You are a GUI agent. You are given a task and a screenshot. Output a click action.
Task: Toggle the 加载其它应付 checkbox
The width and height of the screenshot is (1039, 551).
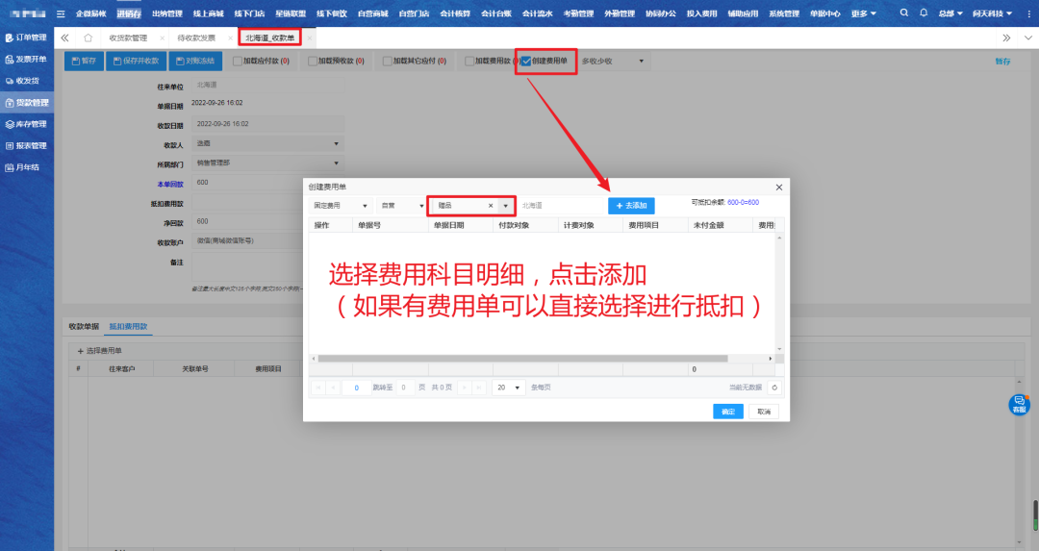coord(387,61)
